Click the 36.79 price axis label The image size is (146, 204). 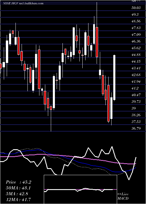[x=136, y=129]
